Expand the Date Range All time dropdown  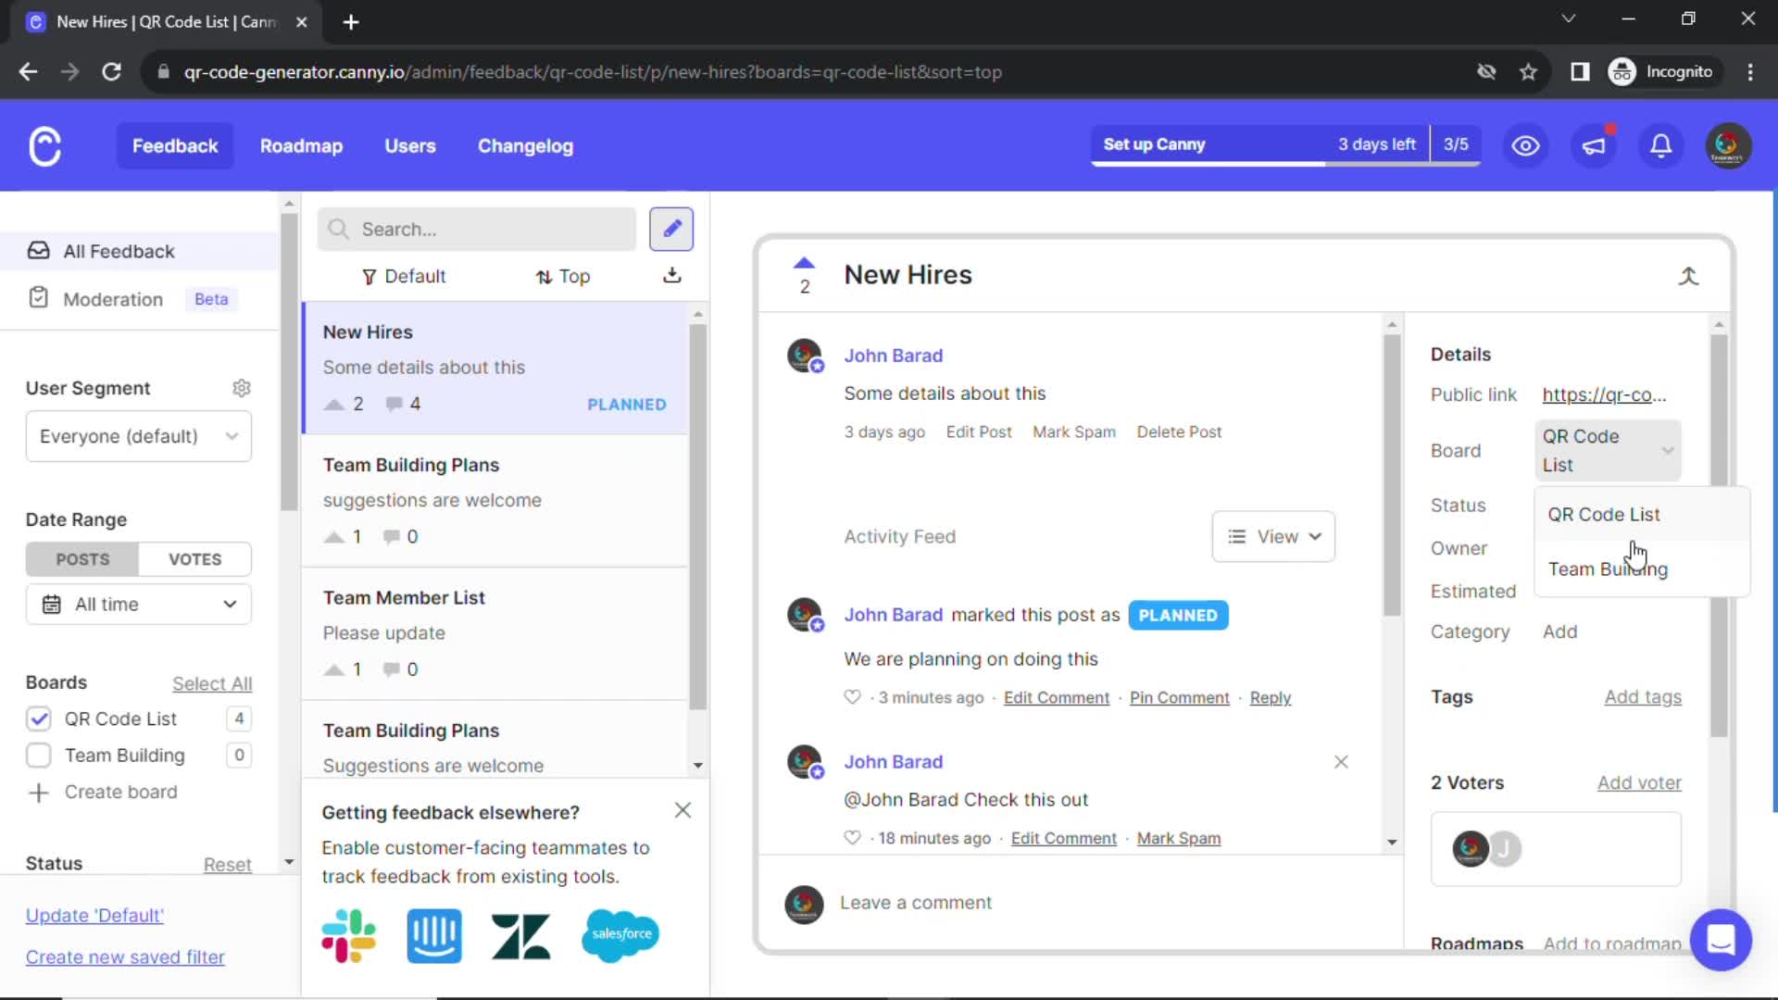pyautogui.click(x=138, y=603)
